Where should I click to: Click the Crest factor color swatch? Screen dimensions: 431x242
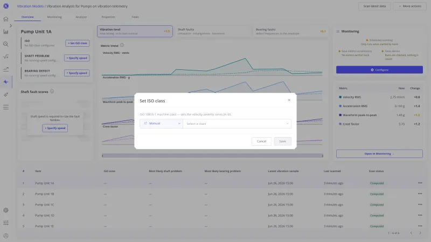(x=340, y=124)
